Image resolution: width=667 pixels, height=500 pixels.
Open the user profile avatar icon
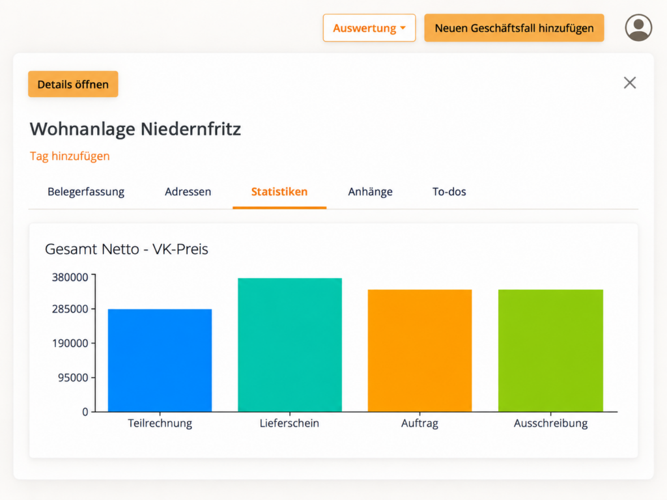click(x=638, y=27)
